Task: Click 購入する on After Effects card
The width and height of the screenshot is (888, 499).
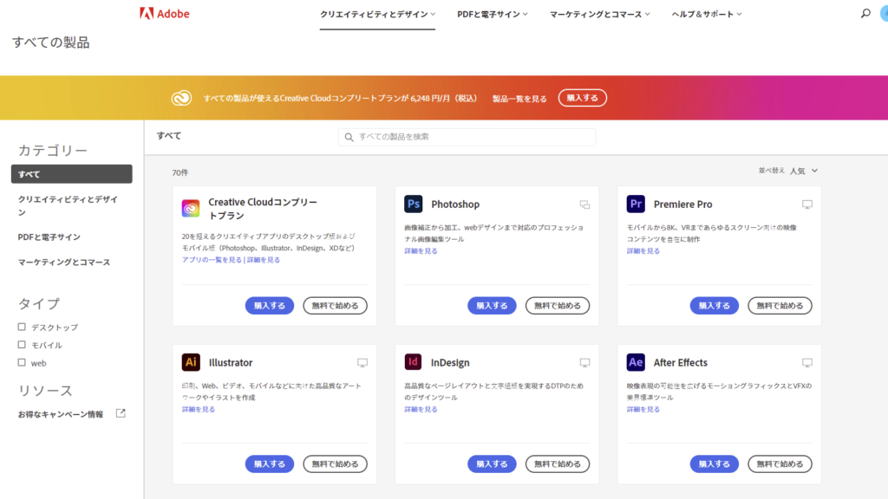Action: click(715, 464)
